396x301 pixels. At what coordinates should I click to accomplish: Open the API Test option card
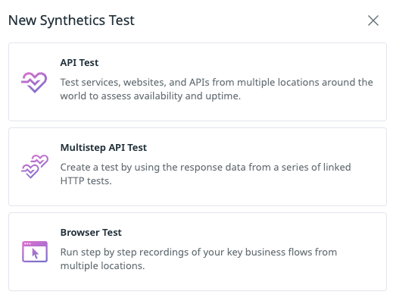[x=198, y=82]
